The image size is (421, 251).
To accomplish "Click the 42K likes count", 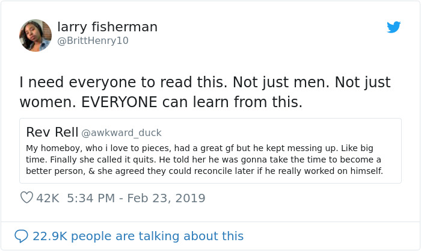I will pyautogui.click(x=48, y=198).
